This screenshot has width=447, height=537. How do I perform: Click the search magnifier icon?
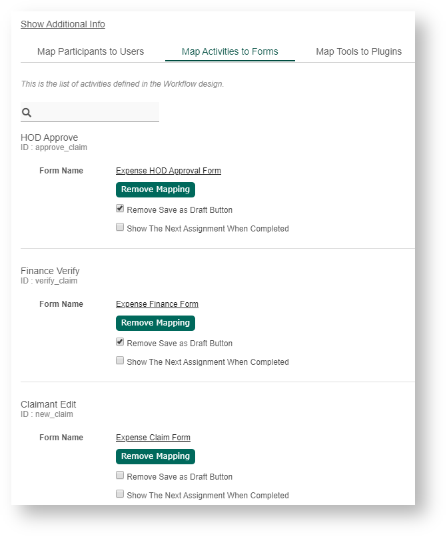(x=27, y=113)
